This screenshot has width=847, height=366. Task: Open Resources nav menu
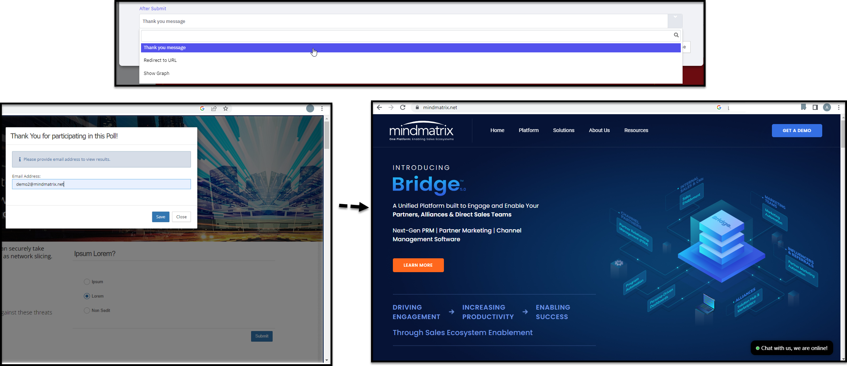(x=636, y=130)
